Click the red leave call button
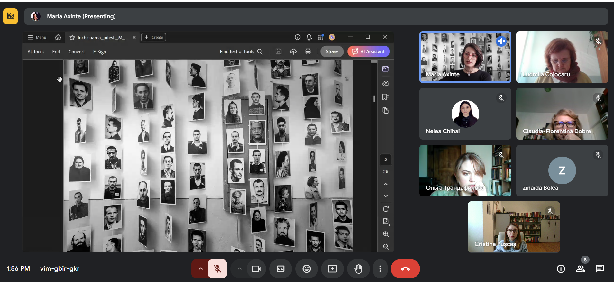This screenshot has height=282, width=614. point(405,269)
